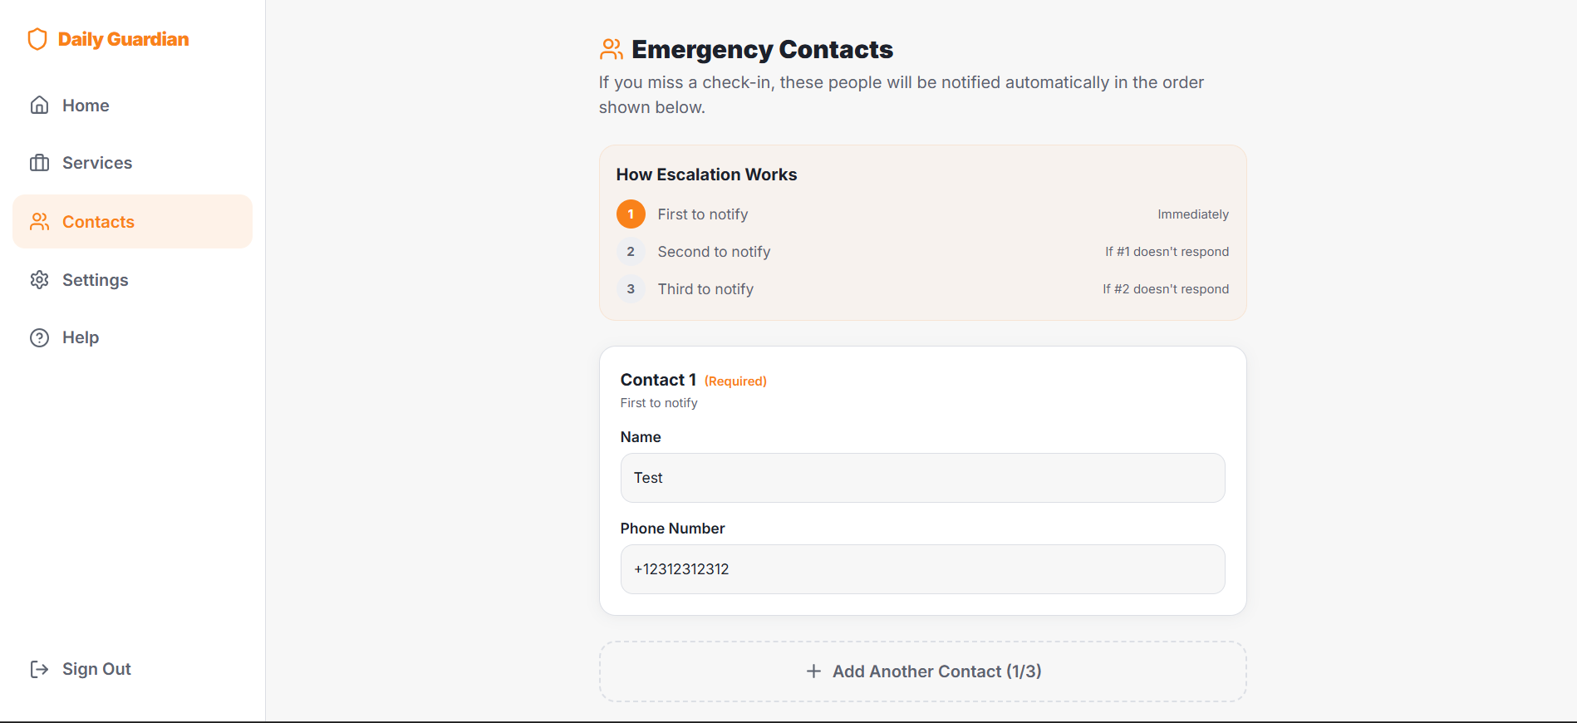Click the step 3 circle marker

click(x=631, y=288)
